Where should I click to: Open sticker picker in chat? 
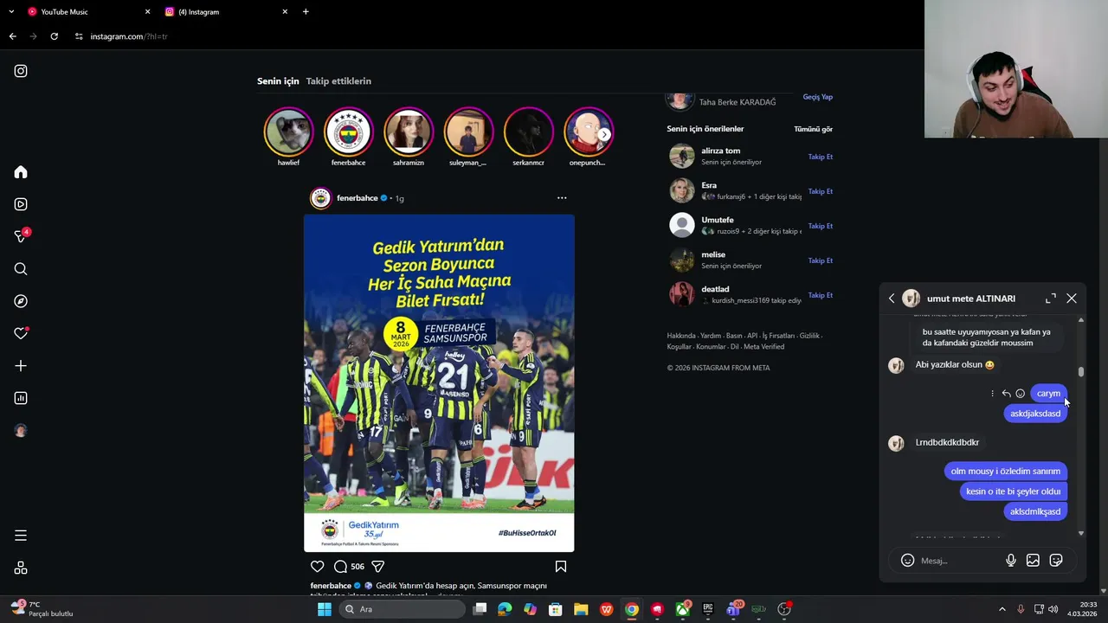pyautogui.click(x=1056, y=561)
